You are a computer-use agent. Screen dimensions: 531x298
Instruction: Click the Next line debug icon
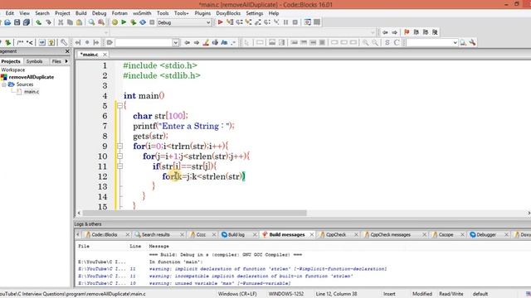[239, 22]
